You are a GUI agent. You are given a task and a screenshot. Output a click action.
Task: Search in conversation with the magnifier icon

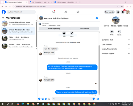coord(119,32)
